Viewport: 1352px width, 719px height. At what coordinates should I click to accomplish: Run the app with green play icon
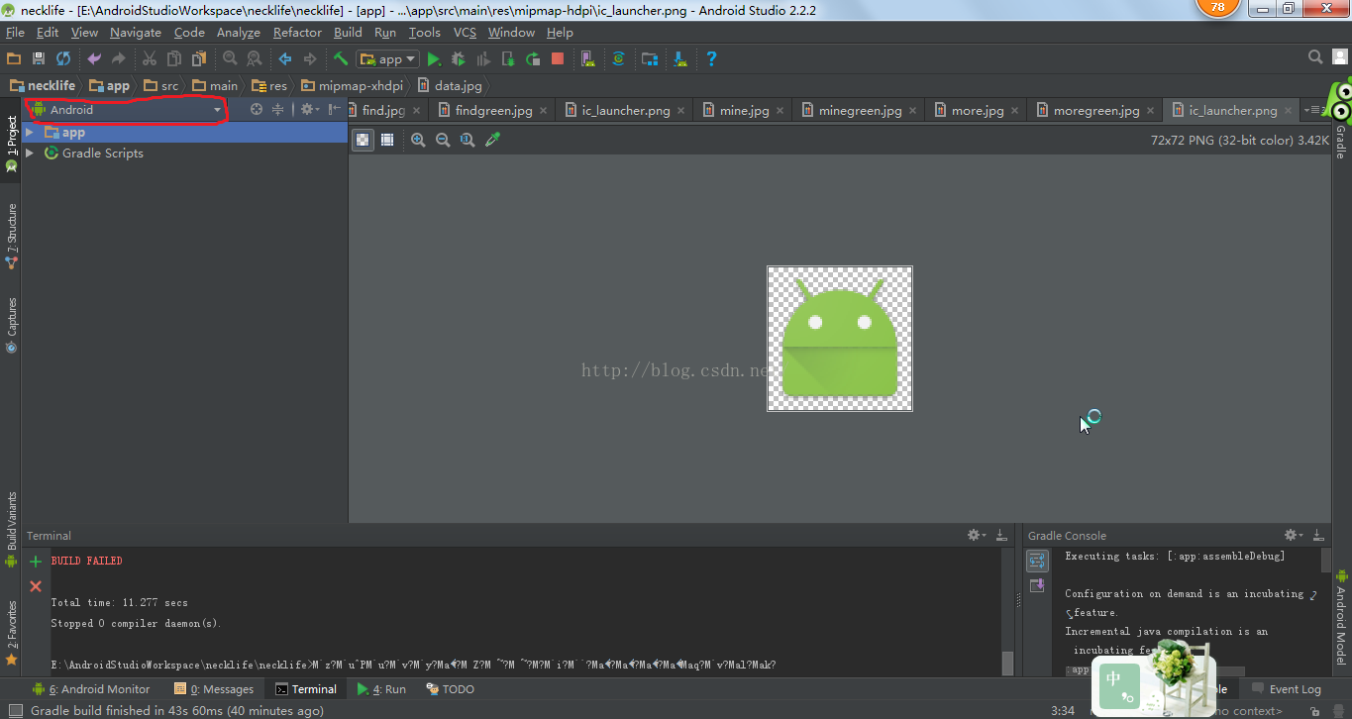pyautogui.click(x=434, y=58)
